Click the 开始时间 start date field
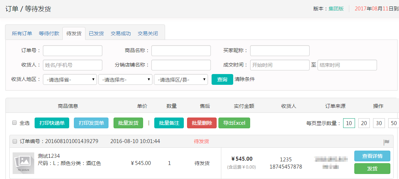 tap(280, 65)
